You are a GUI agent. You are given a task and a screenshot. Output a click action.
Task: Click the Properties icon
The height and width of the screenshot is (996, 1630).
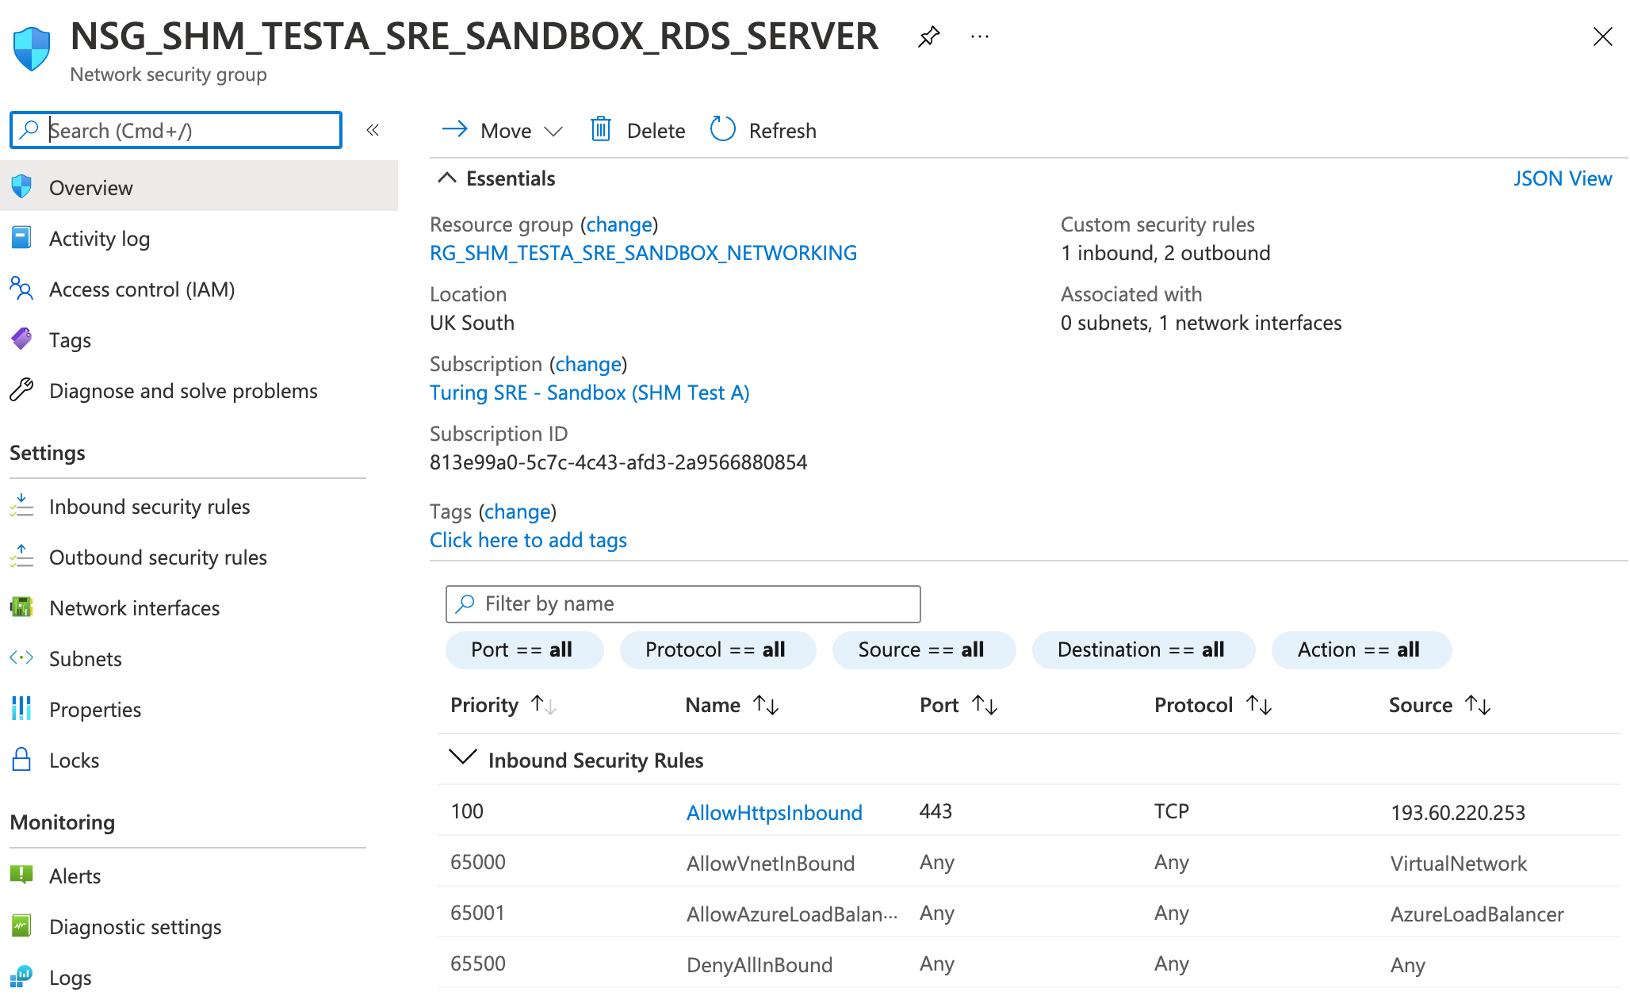pyautogui.click(x=21, y=709)
